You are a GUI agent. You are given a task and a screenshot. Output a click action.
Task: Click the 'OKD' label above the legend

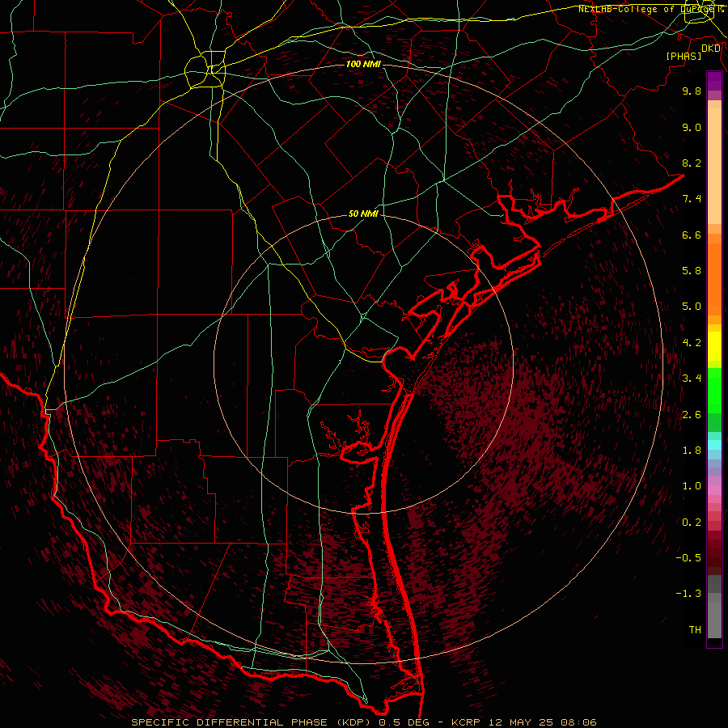pos(711,49)
